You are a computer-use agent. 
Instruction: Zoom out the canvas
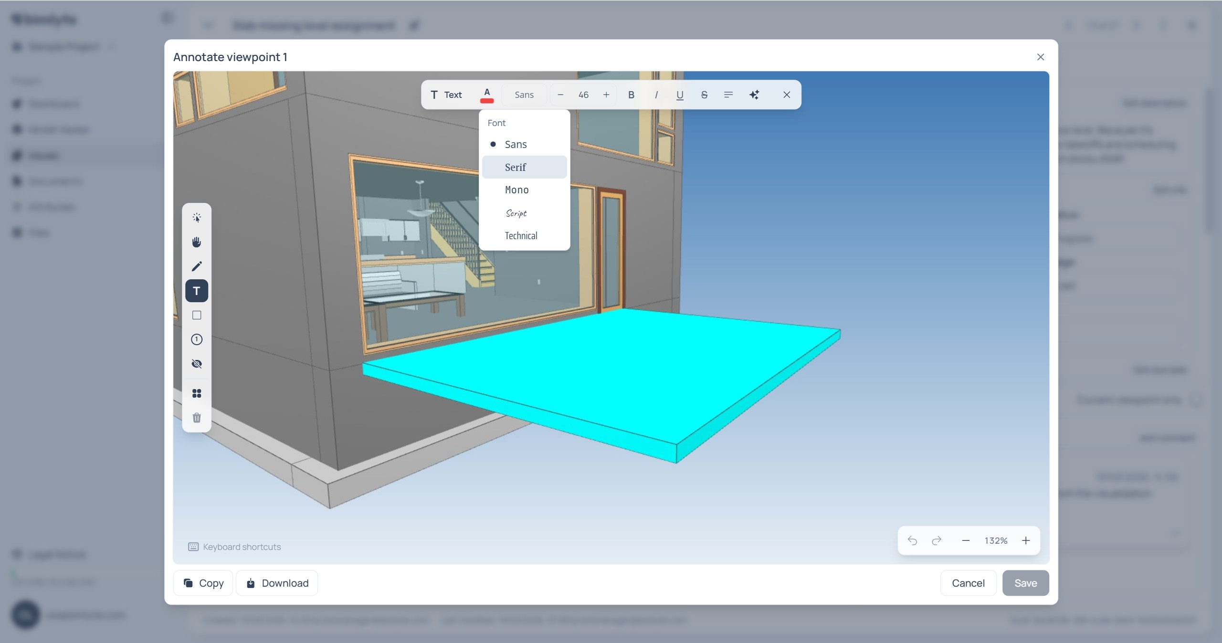(x=966, y=540)
